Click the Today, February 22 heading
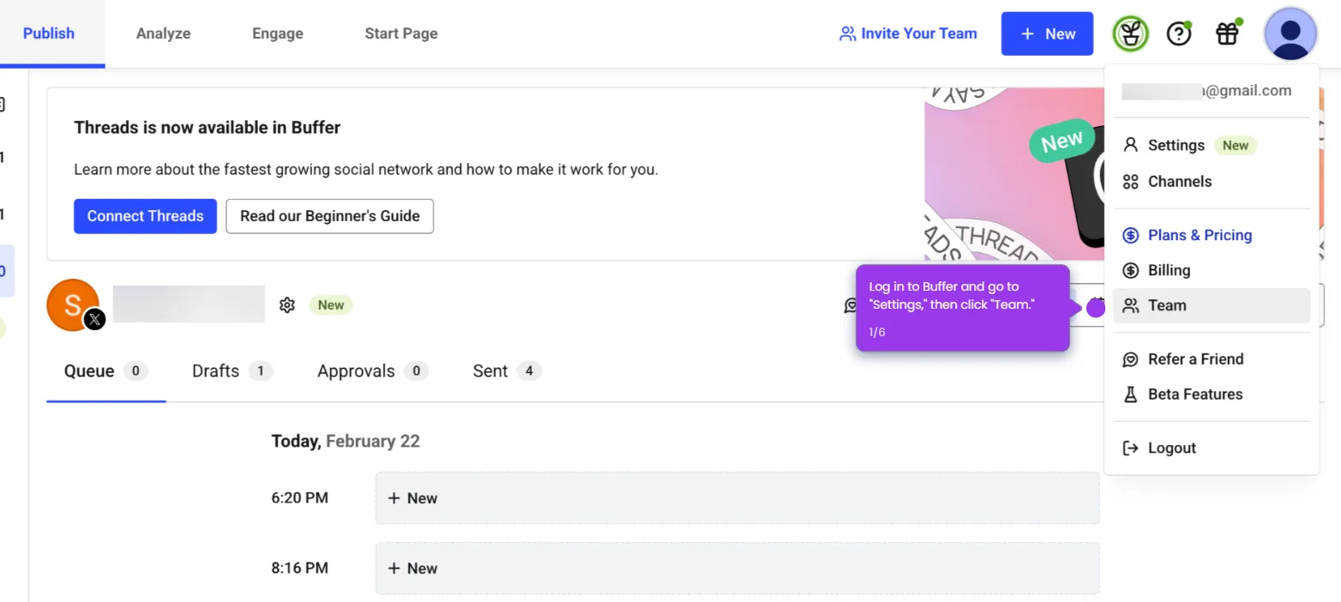This screenshot has width=1341, height=602. [346, 442]
